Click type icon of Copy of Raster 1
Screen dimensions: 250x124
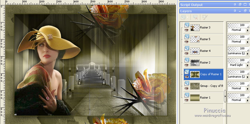click(x=187, y=72)
